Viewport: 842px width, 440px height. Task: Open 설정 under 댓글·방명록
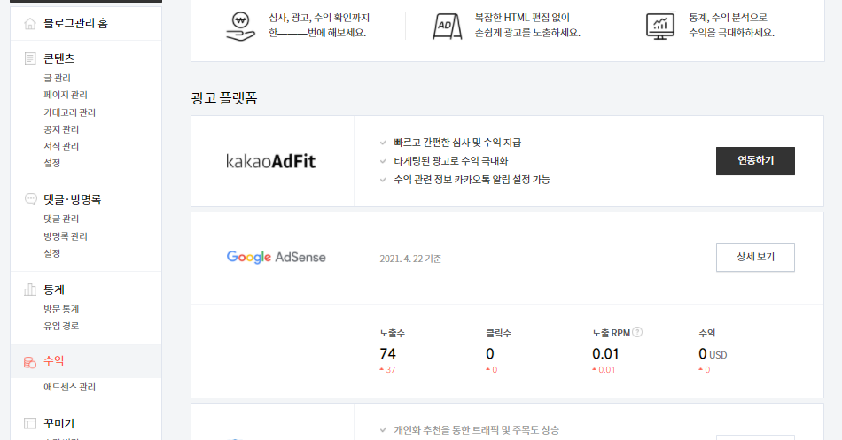coord(52,253)
